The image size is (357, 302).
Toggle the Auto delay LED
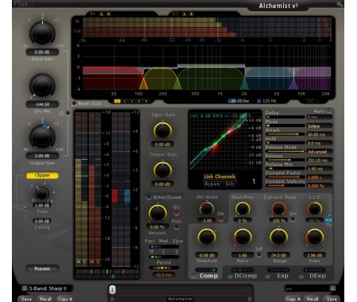pos(329,110)
